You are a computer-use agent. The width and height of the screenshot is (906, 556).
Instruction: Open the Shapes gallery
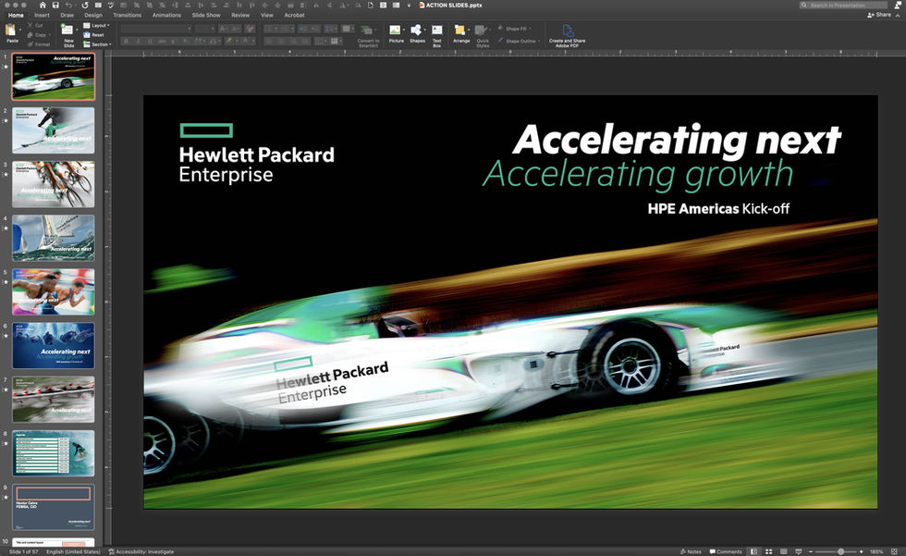coord(417,33)
